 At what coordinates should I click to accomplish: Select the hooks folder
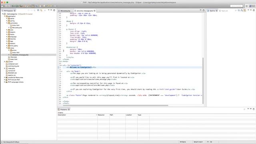[12, 34]
